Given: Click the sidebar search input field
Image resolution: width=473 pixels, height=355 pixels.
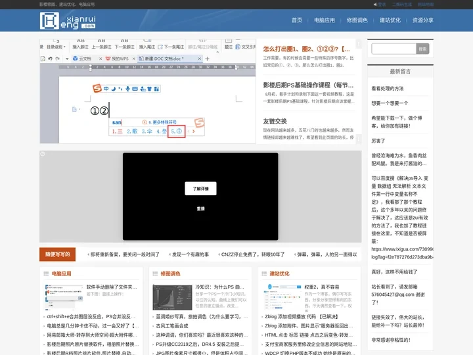Looking at the screenshot, I should (394, 49).
